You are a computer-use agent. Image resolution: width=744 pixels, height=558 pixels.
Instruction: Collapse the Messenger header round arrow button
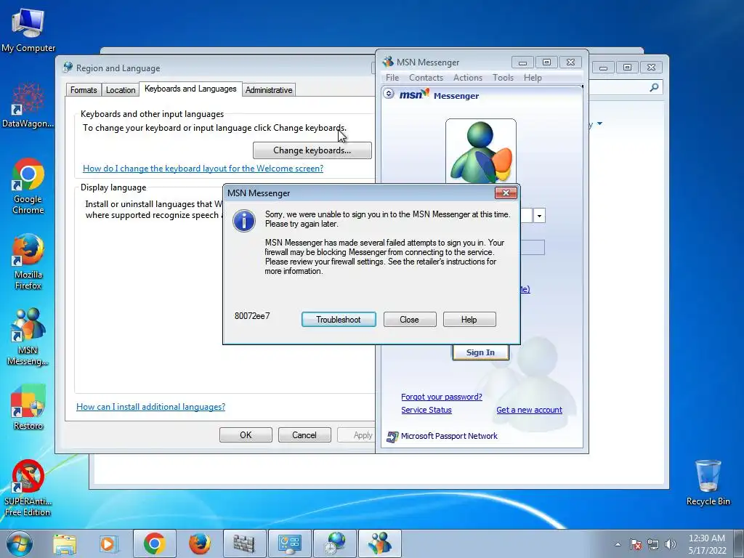click(x=389, y=94)
